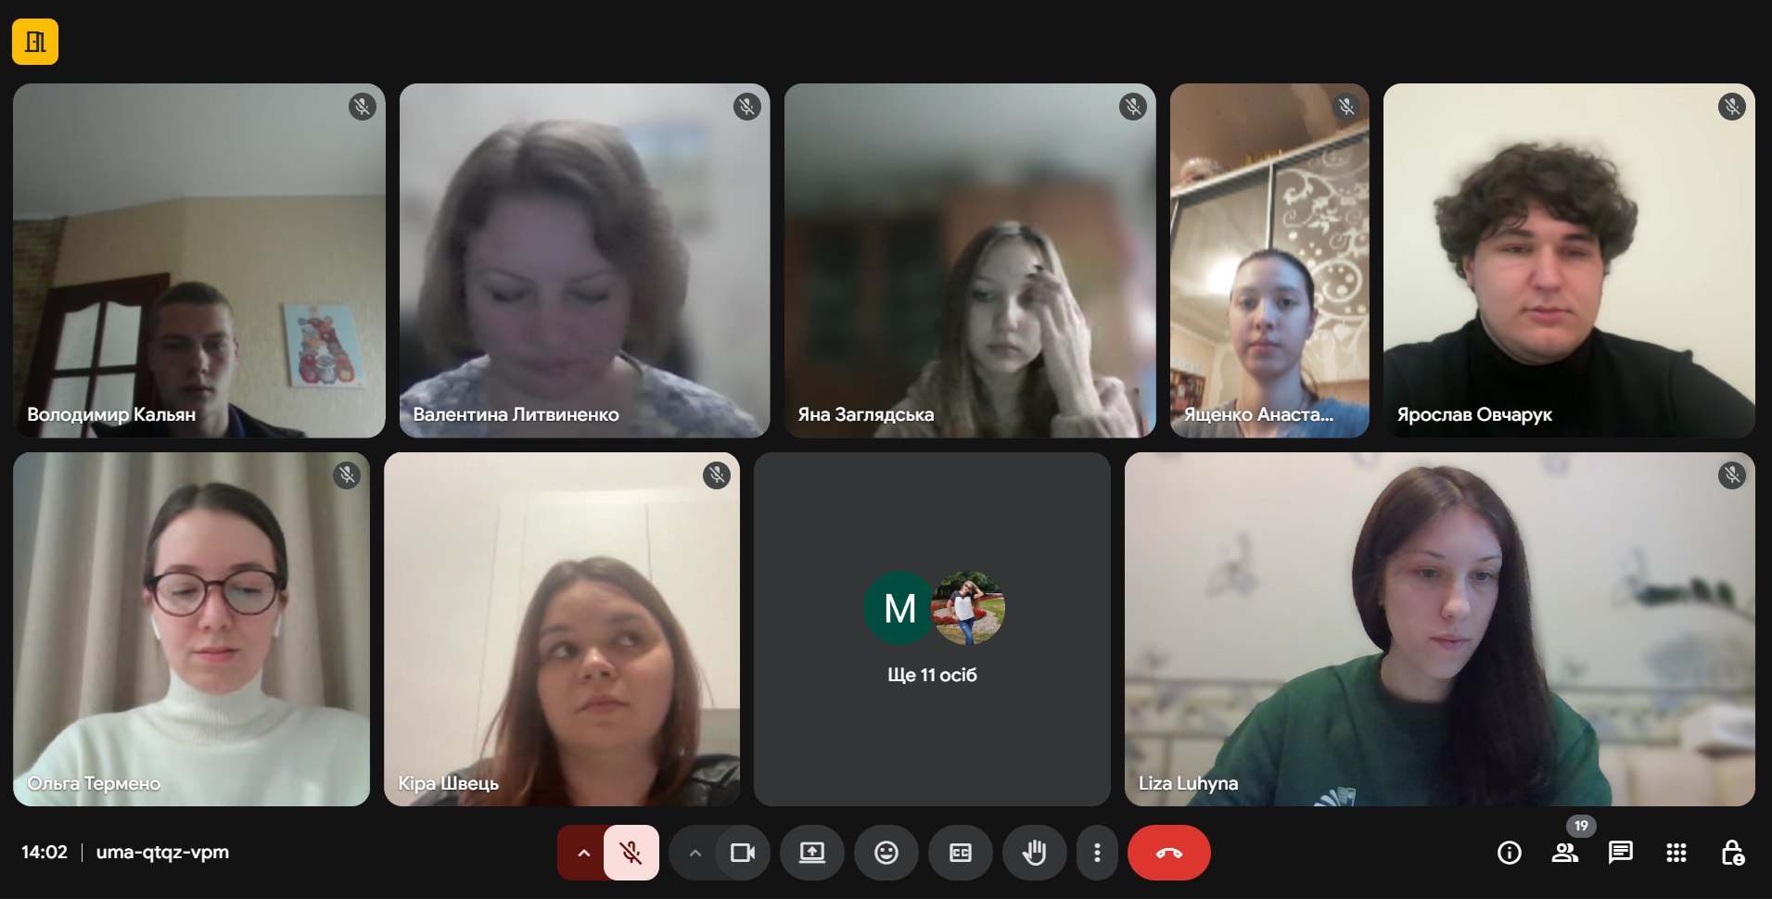Select Liza Luhyna's video tile
This screenshot has height=899, width=1772.
pos(1440,629)
